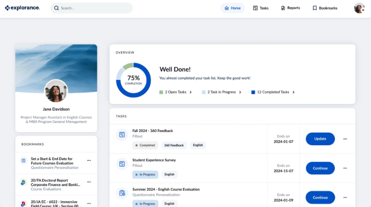Click the 2024-15-07 end date

pyautogui.click(x=283, y=171)
